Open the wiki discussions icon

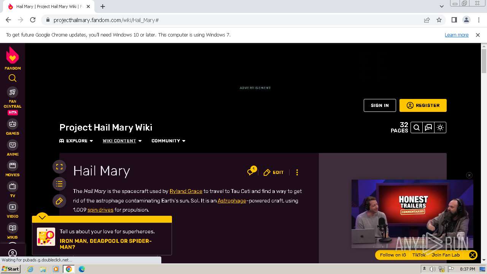pos(428,127)
